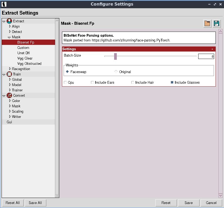This screenshot has width=224, height=208.
Task: Expand the Model tree node
Action: (x=10, y=84)
